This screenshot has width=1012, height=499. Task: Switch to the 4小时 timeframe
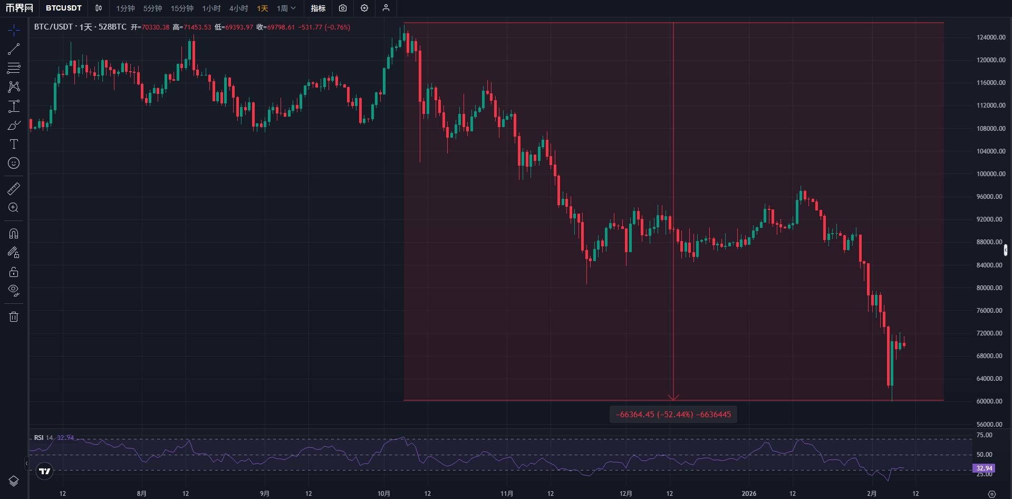pos(238,8)
